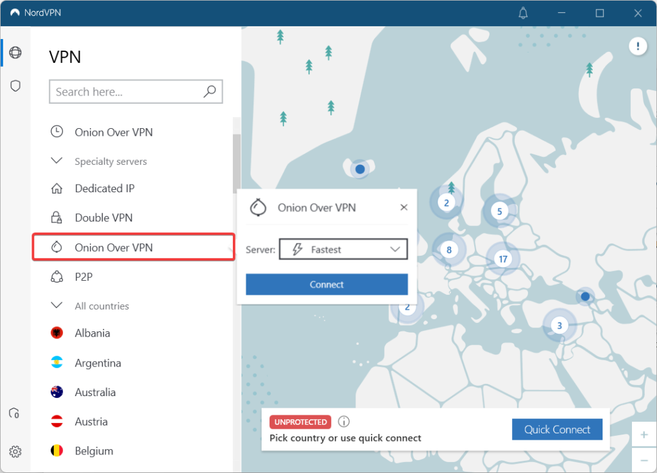Collapse the Specialty servers section
This screenshot has height=473, width=657.
coord(56,161)
